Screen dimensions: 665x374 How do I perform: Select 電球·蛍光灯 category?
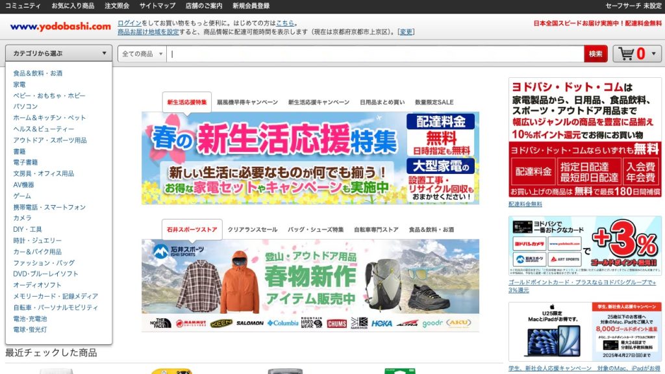pyautogui.click(x=30, y=329)
